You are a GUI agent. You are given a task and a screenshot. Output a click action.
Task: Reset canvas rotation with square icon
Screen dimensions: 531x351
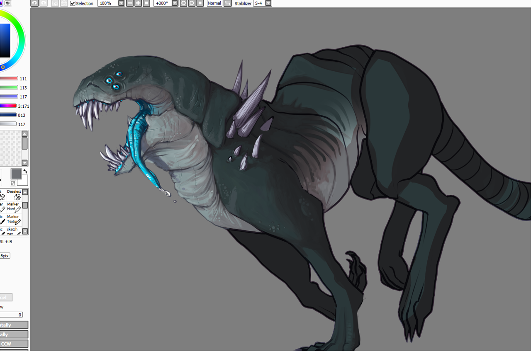(x=200, y=3)
